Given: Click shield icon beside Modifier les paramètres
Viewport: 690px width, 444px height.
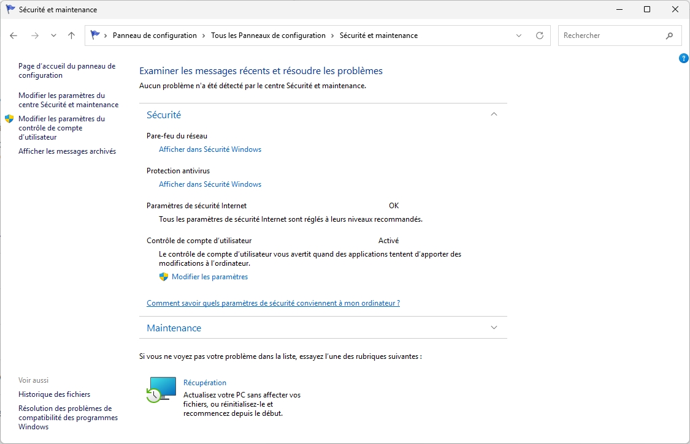Looking at the screenshot, I should [x=164, y=277].
